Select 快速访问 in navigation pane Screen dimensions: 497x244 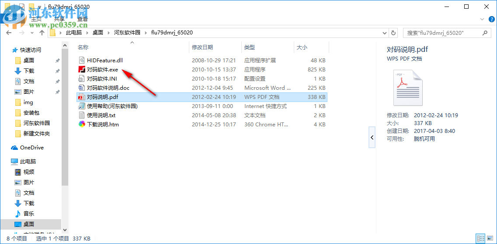[31, 50]
